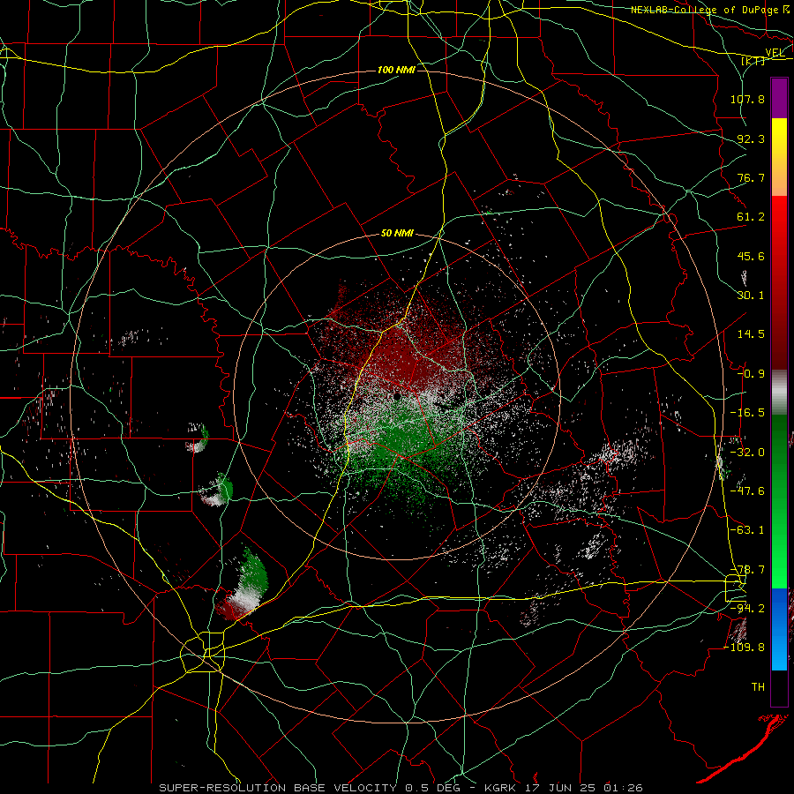Image resolution: width=794 pixels, height=794 pixels.
Task: Click the -32.0 value on velocity scale
Action: (747, 453)
